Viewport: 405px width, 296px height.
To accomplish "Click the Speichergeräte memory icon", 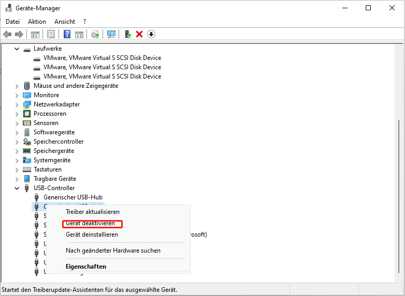I will [x=27, y=151].
